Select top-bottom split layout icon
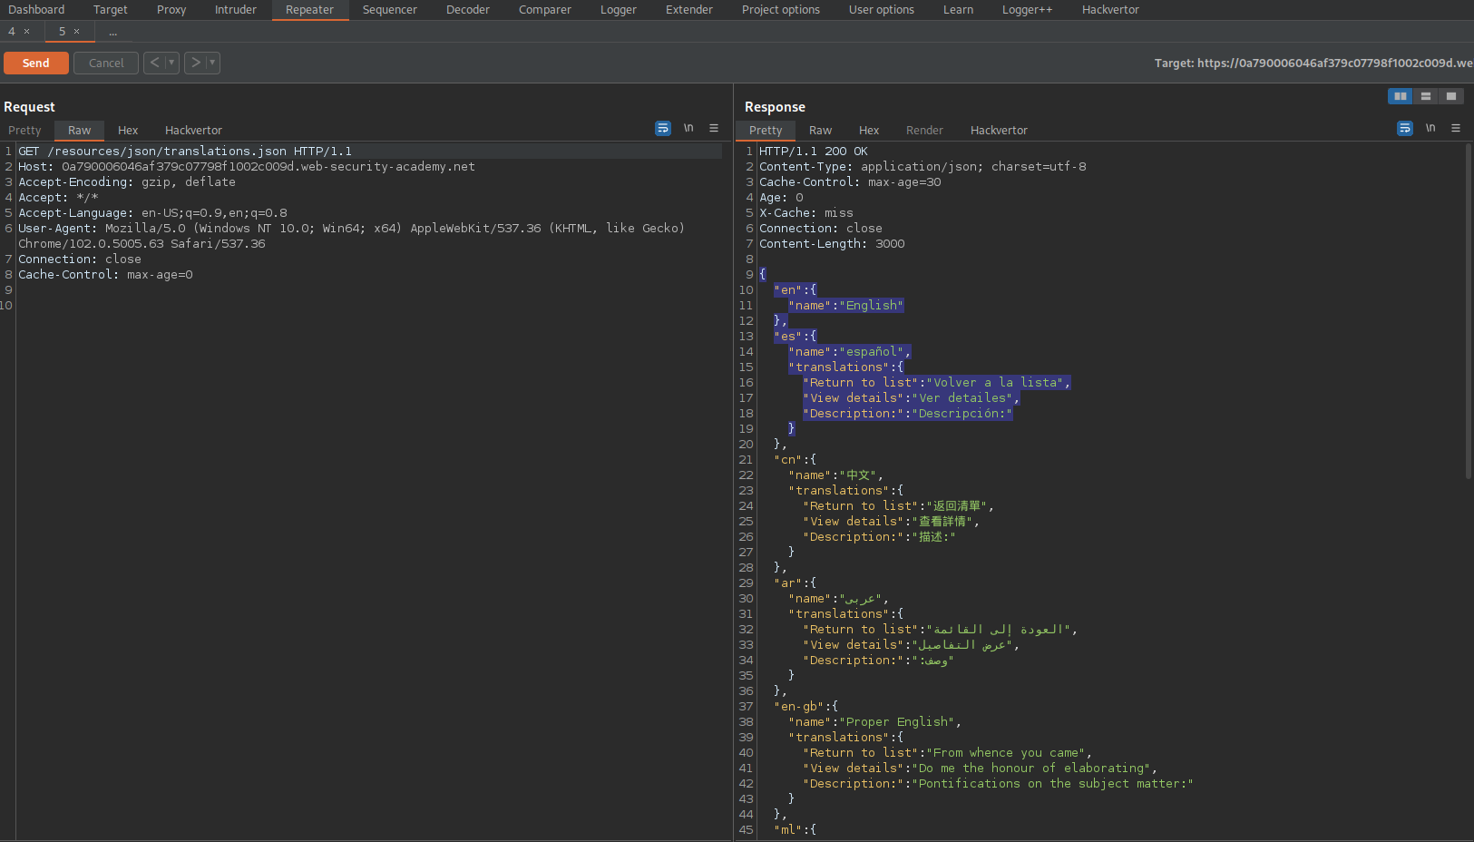 [x=1426, y=96]
